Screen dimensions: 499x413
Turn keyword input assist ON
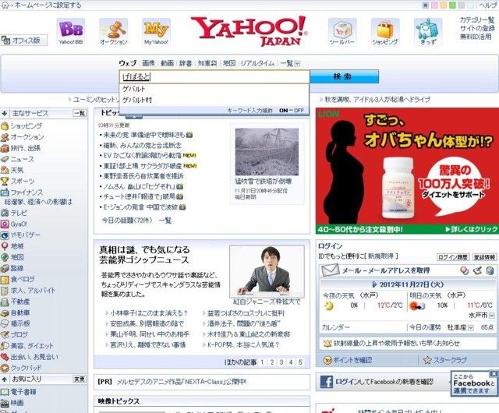[283, 111]
